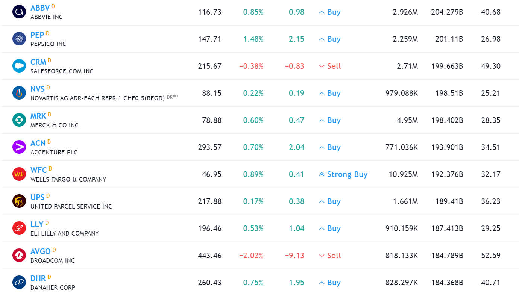This screenshot has height=295, width=519.
Task: Click the Strong Buy rating for WFC
Action: click(343, 174)
